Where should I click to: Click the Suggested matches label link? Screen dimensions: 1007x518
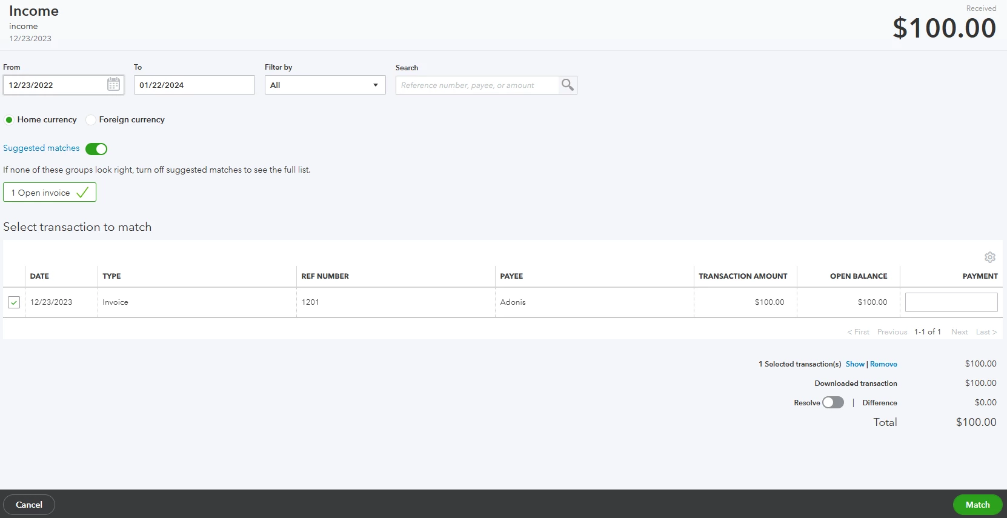[41, 148]
